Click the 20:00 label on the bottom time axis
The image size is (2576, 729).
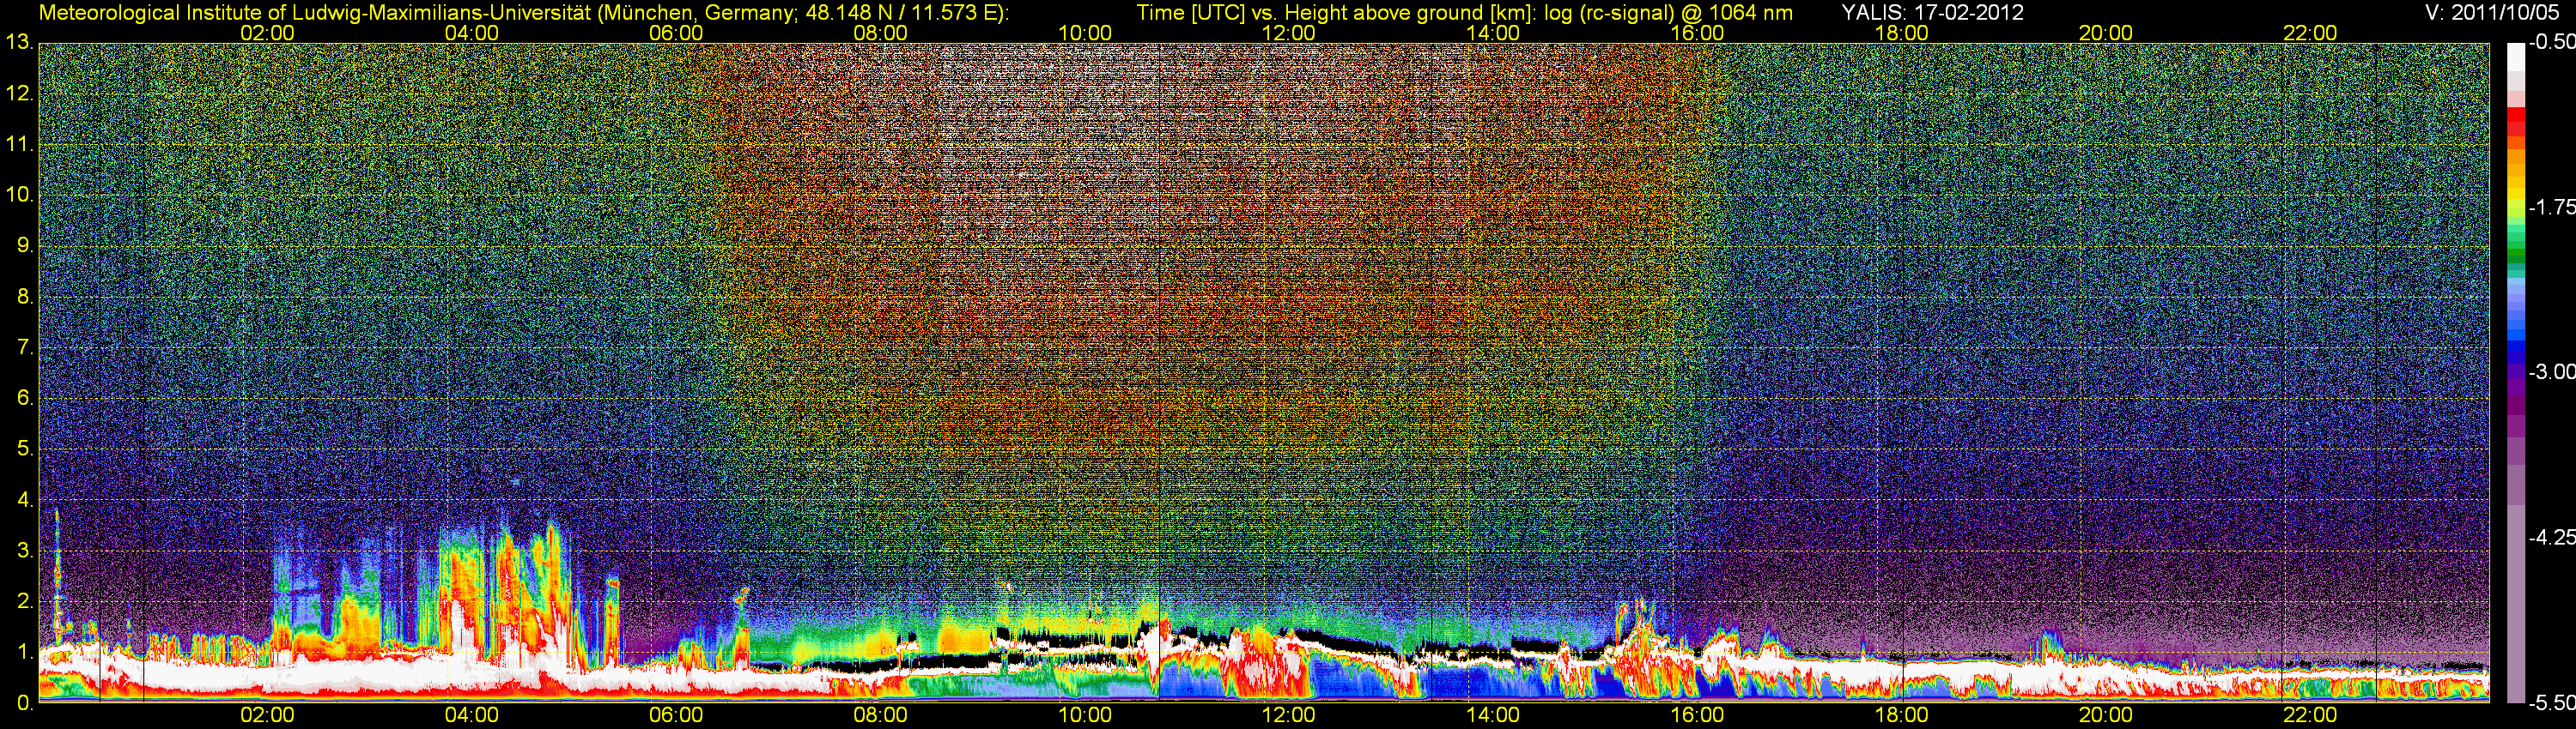pyautogui.click(x=2105, y=716)
